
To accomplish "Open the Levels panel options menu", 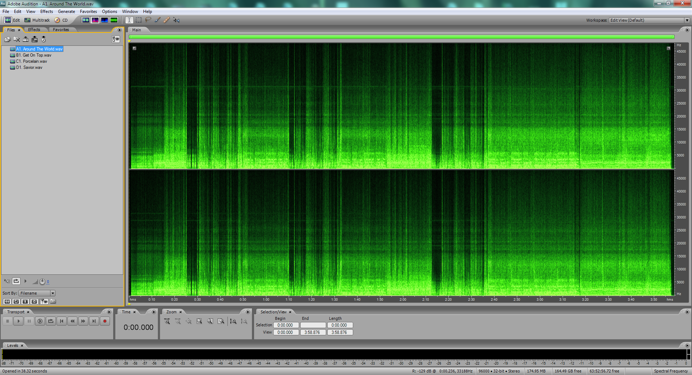I will point(687,345).
